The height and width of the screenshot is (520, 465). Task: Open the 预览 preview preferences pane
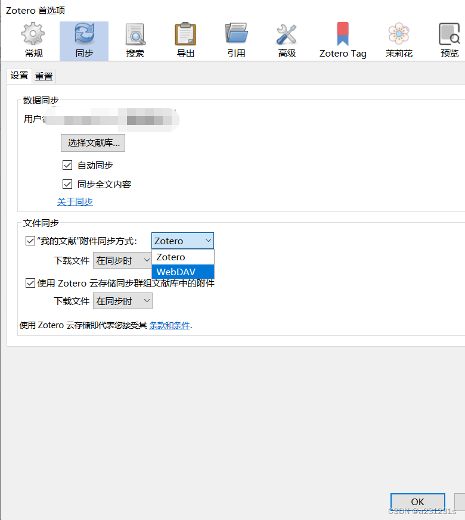449,41
